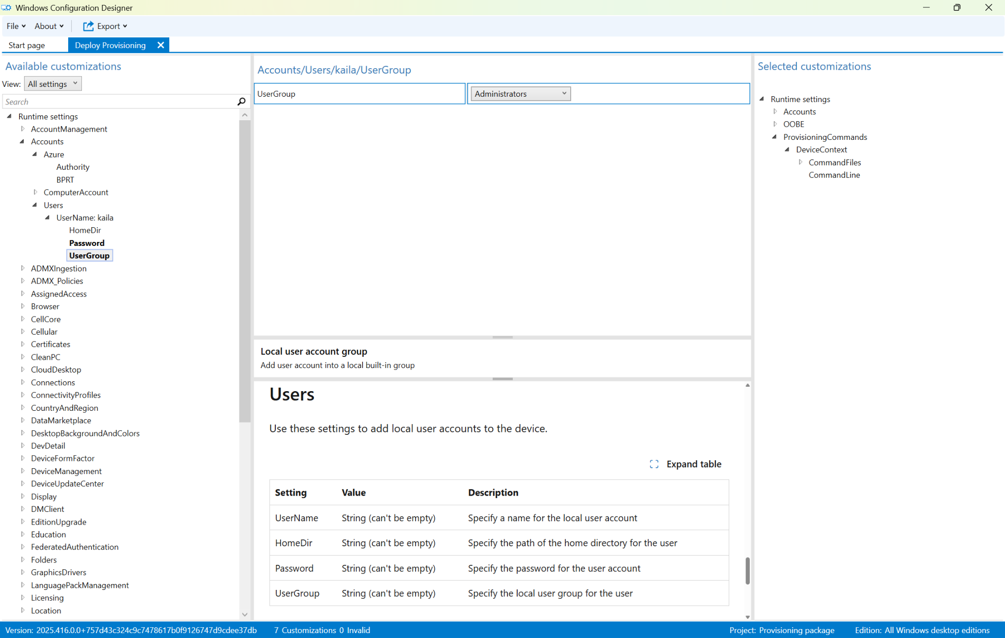Select the Location category

(x=46, y=611)
